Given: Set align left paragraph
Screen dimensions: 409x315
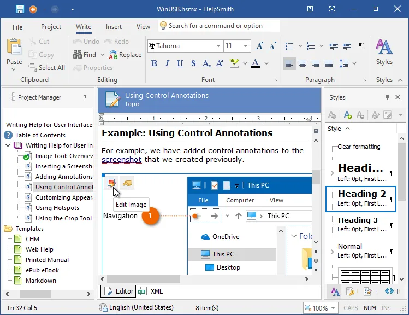Looking at the screenshot, I should click(x=289, y=63).
